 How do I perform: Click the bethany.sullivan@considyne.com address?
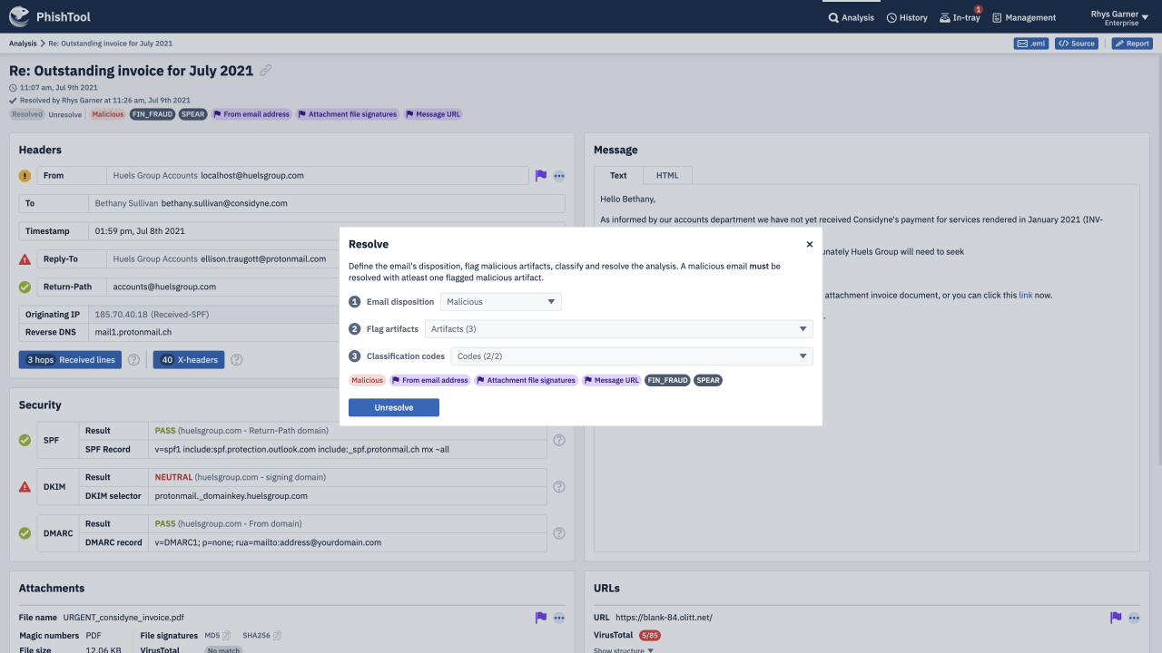[x=225, y=204]
